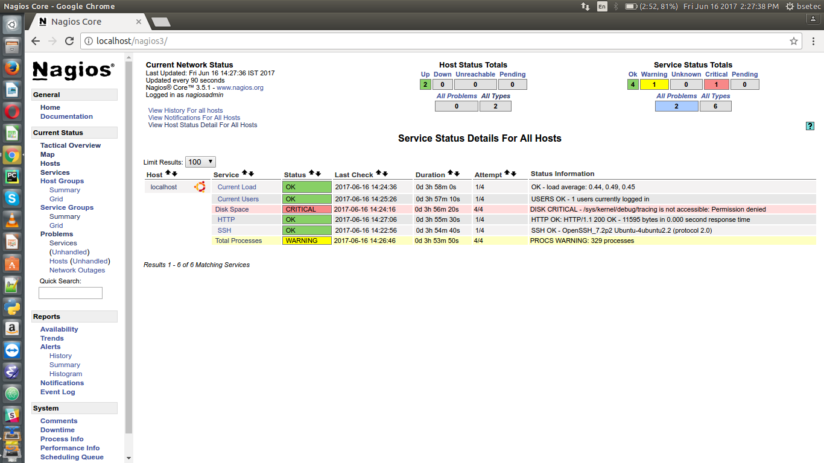Bookmark this page with the star icon
Image resolution: width=824 pixels, height=463 pixels.
pyautogui.click(x=794, y=41)
